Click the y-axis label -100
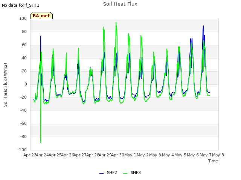Viewport: 241px width, 180px height. [22, 150]
